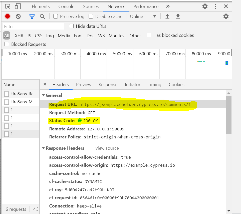Click into the Filter text field
This screenshot has height=214, width=241.
pyautogui.click(x=34, y=26)
